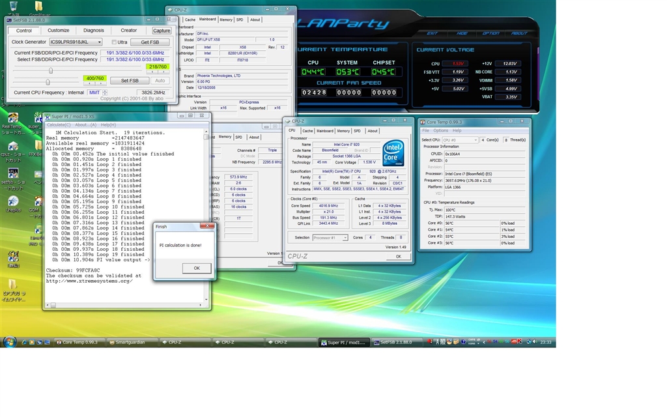The image size is (667, 417).
Task: Click the upper FSB slider handle
Action: (51, 70)
